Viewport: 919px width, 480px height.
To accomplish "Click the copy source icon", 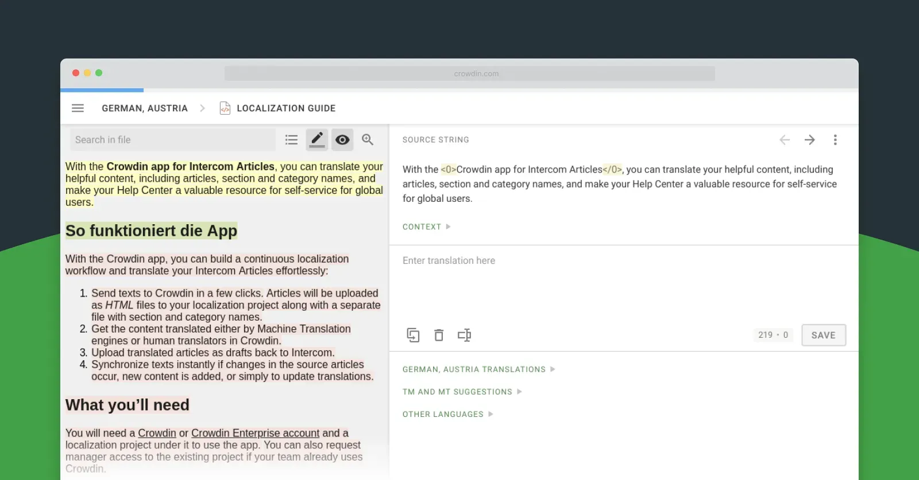I will [x=413, y=335].
